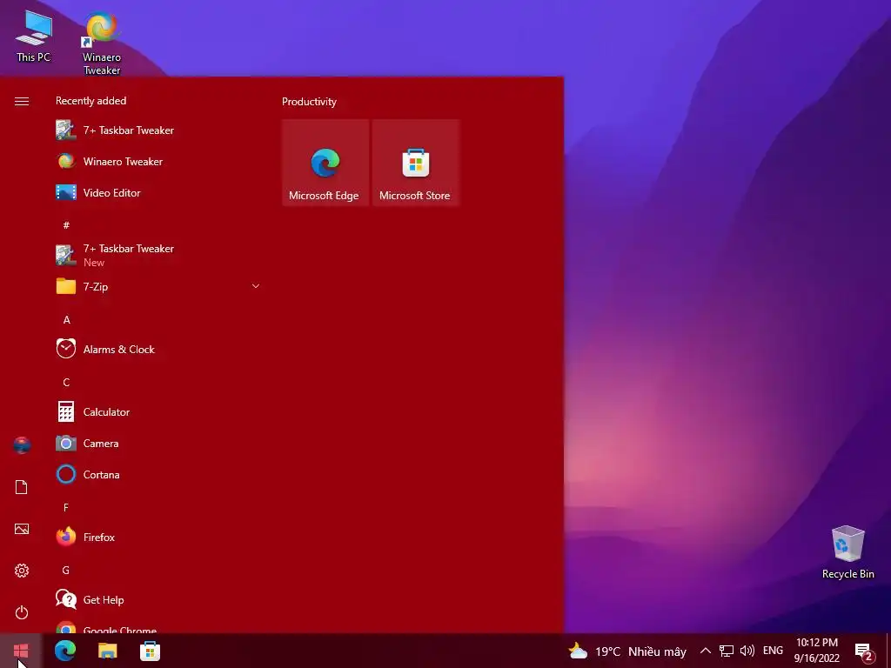
Task: Expand the 7-Zip folder chevron
Action: pos(256,286)
